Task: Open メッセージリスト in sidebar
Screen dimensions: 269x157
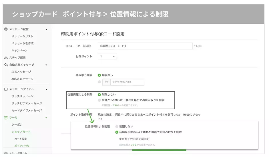Action: pos(22,36)
